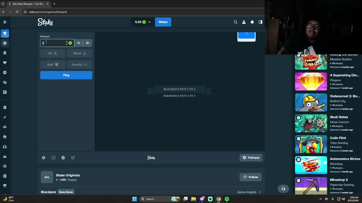Image resolution: width=362 pixels, height=203 pixels.
Task: Open the hamburger menu in Stake sidebar
Action: [x=5, y=22]
